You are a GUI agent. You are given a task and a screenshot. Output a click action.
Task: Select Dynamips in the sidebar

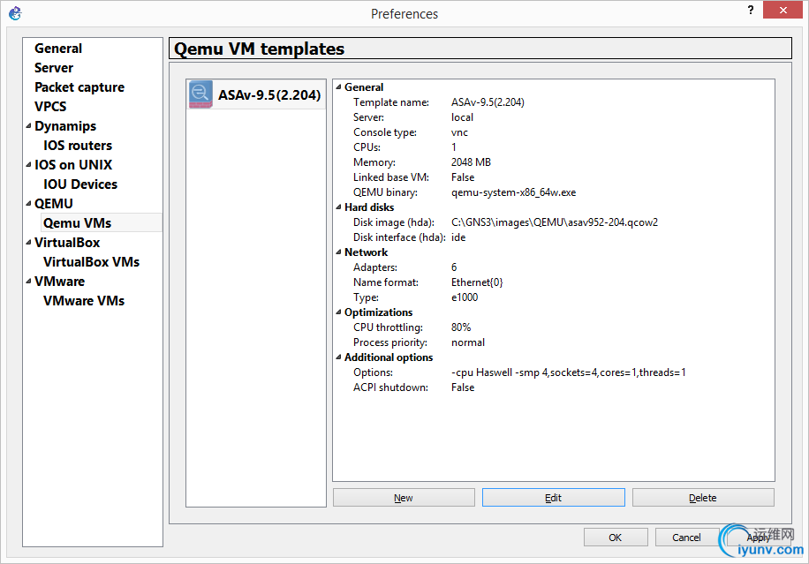(x=65, y=126)
